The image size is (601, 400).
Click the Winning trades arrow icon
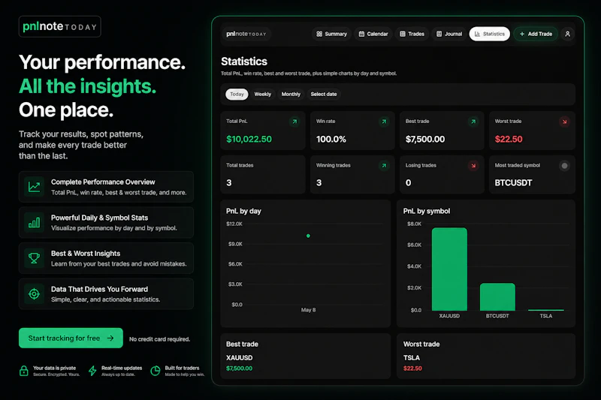tap(384, 166)
